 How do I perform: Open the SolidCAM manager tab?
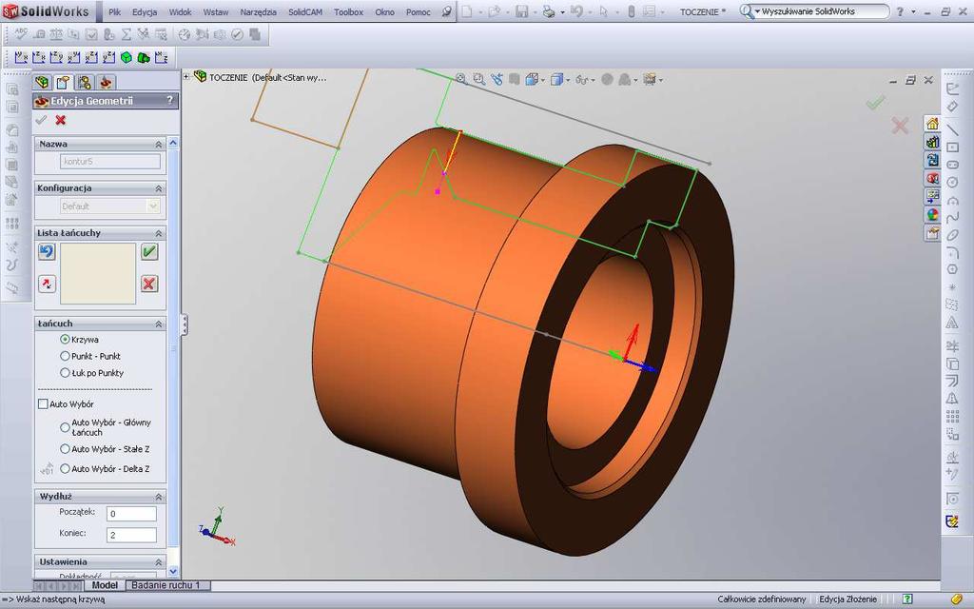click(x=106, y=82)
